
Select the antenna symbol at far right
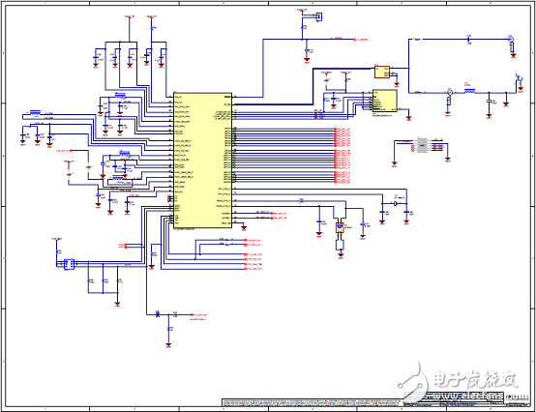coord(519,77)
